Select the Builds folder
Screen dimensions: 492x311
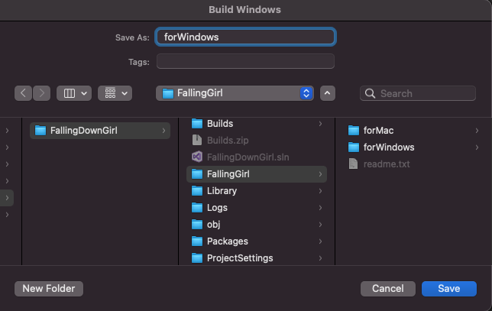(257, 124)
